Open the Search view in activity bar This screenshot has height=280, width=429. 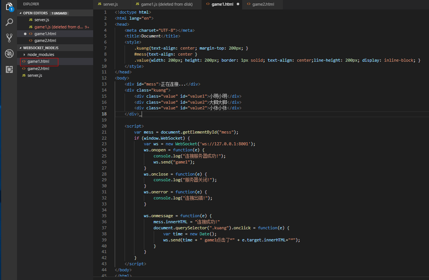click(9, 22)
